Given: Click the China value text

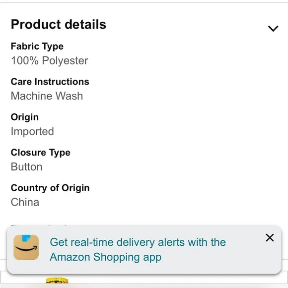Looking at the screenshot, I should 25,202.
